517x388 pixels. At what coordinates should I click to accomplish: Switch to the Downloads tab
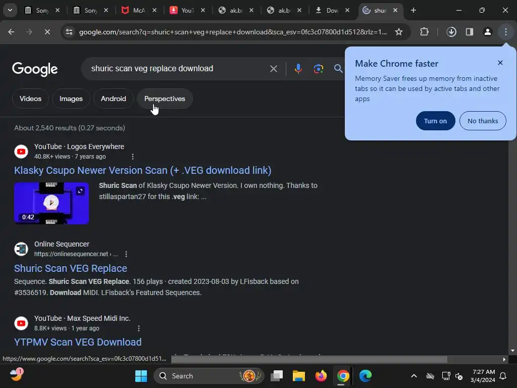click(x=332, y=11)
